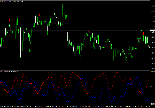
Task: Click the middle green up arrow
Action: pyautogui.click(x=81, y=56)
